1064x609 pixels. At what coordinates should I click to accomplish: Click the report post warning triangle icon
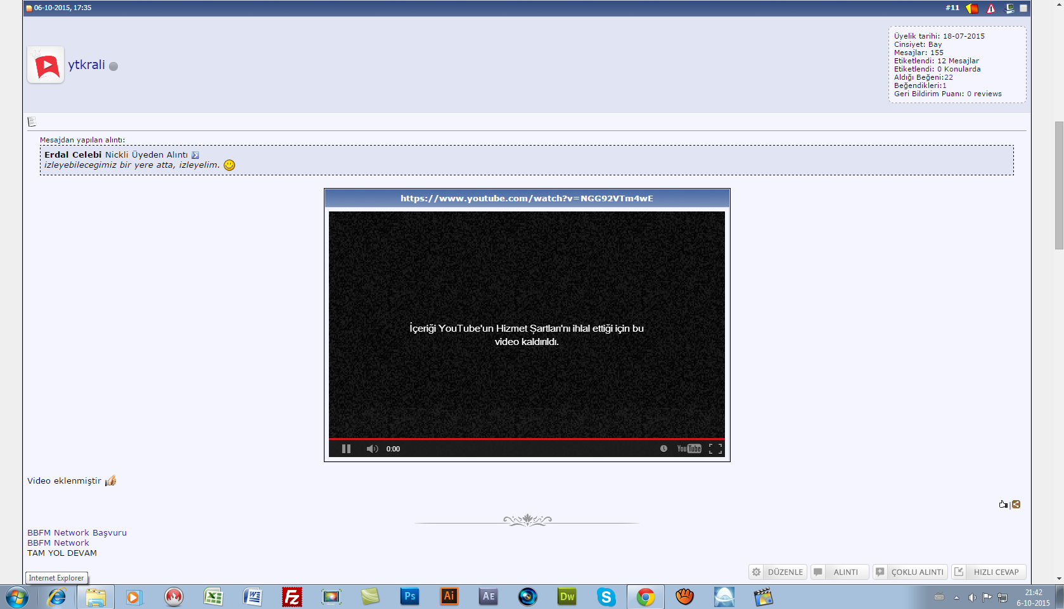[x=991, y=8]
